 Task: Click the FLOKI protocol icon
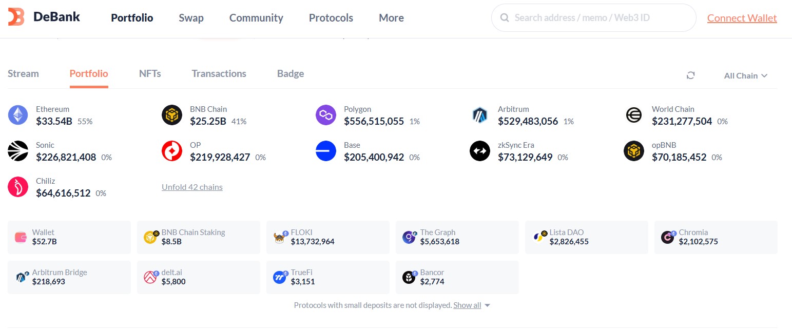point(280,237)
